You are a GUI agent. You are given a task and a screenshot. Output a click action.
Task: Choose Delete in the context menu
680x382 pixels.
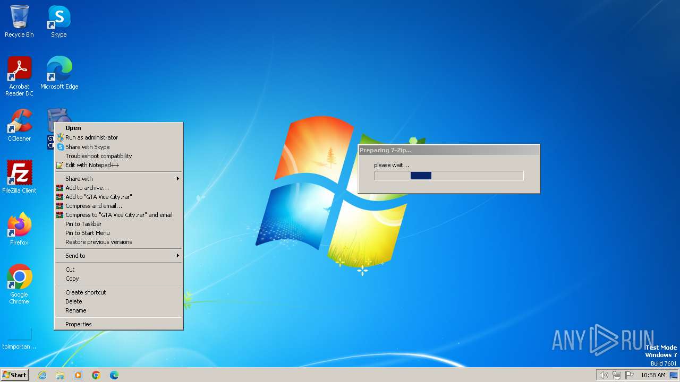pos(118,301)
